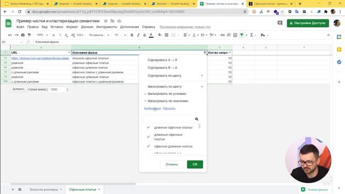The image size is (345, 194).
Task: Click the Undo icon in toolbar
Action: click(x=10, y=35)
